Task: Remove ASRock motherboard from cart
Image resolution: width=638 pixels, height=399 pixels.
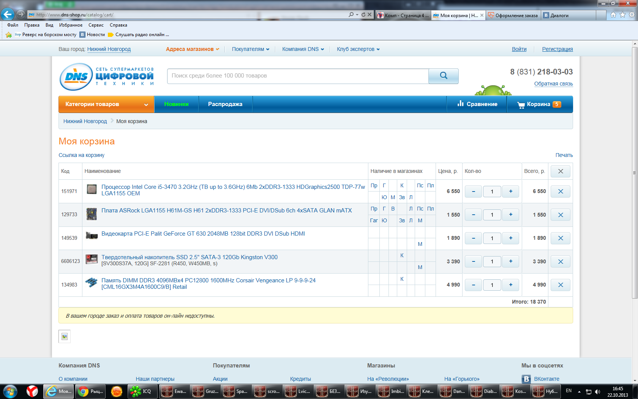Action: click(x=561, y=215)
